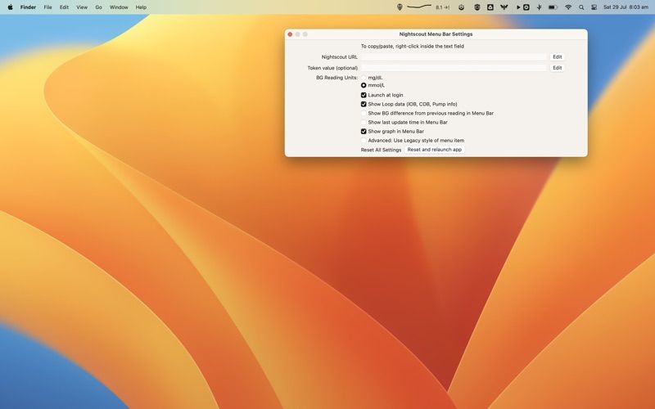
Task: Toggle Show Loop data checkbox
Action: (x=364, y=105)
